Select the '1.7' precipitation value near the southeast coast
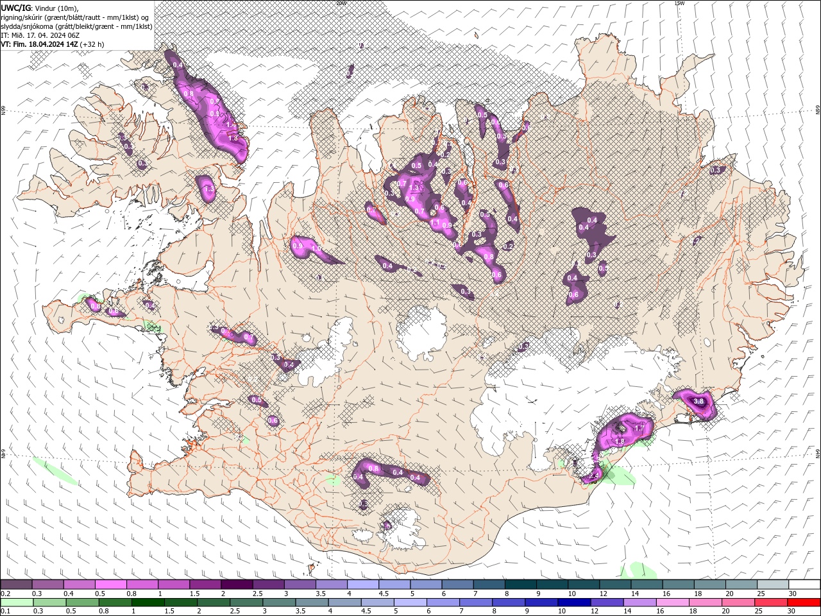This screenshot has width=821, height=616. tap(639, 428)
